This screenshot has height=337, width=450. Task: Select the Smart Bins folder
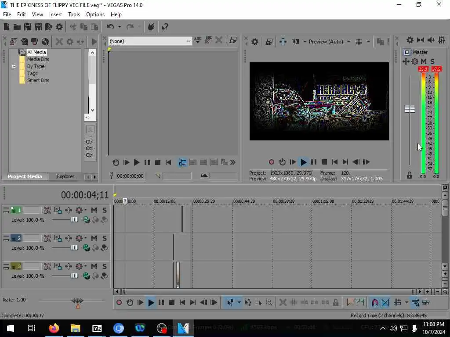[38, 81]
